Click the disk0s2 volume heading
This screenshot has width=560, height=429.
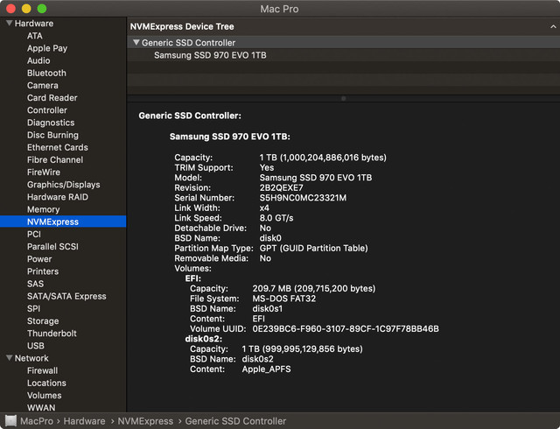pyautogui.click(x=203, y=339)
